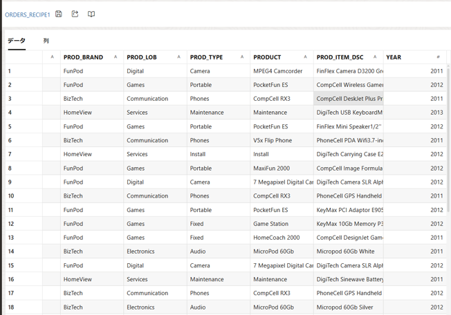Click PhoneCell GPS Handheld cell in row 10
This screenshot has width=451, height=315.
tap(349, 195)
